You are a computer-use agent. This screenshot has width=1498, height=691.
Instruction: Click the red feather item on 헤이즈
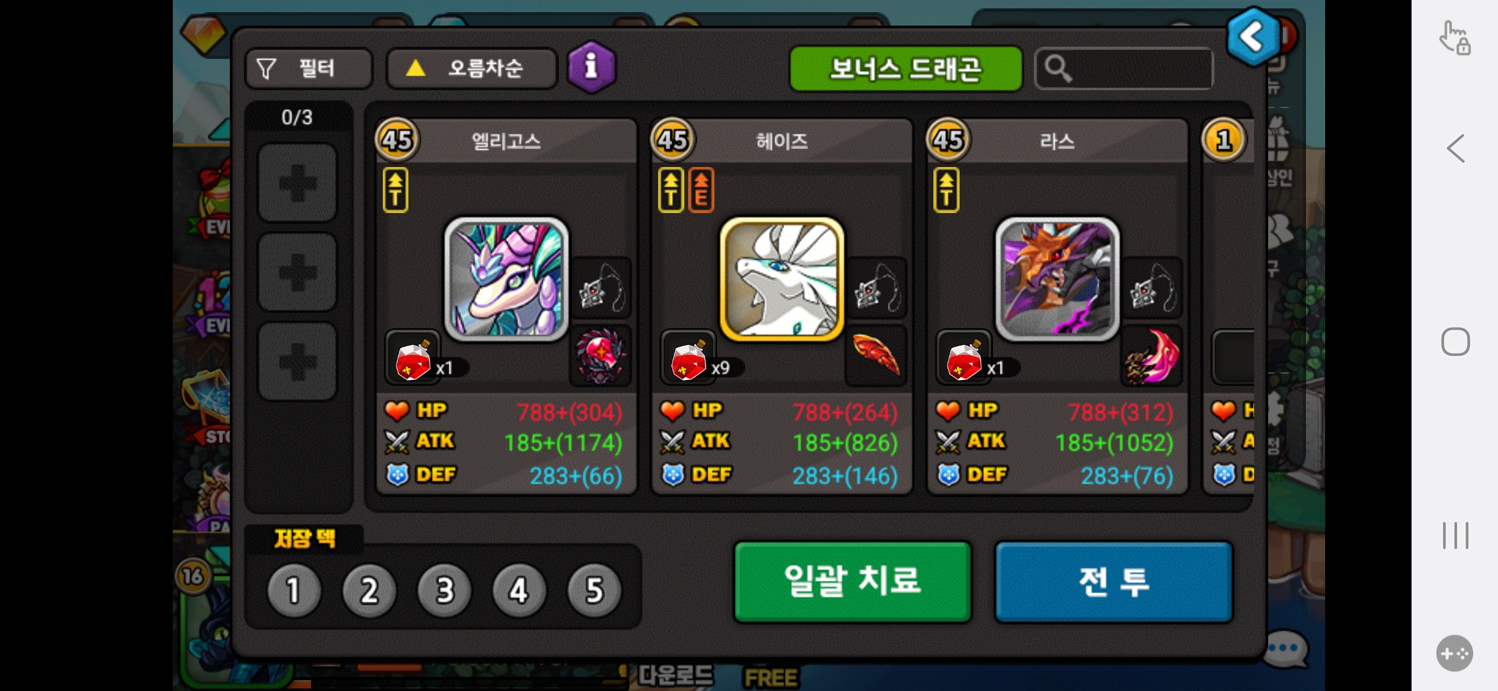876,355
